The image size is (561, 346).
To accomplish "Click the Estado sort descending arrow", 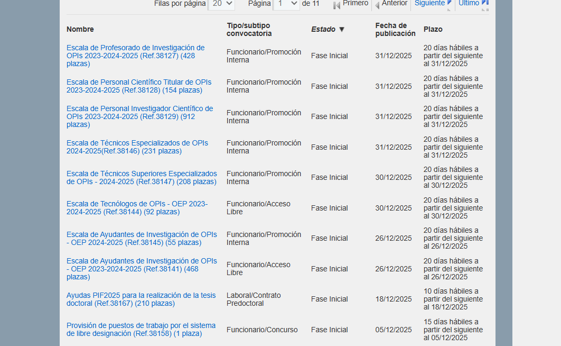I will (342, 30).
